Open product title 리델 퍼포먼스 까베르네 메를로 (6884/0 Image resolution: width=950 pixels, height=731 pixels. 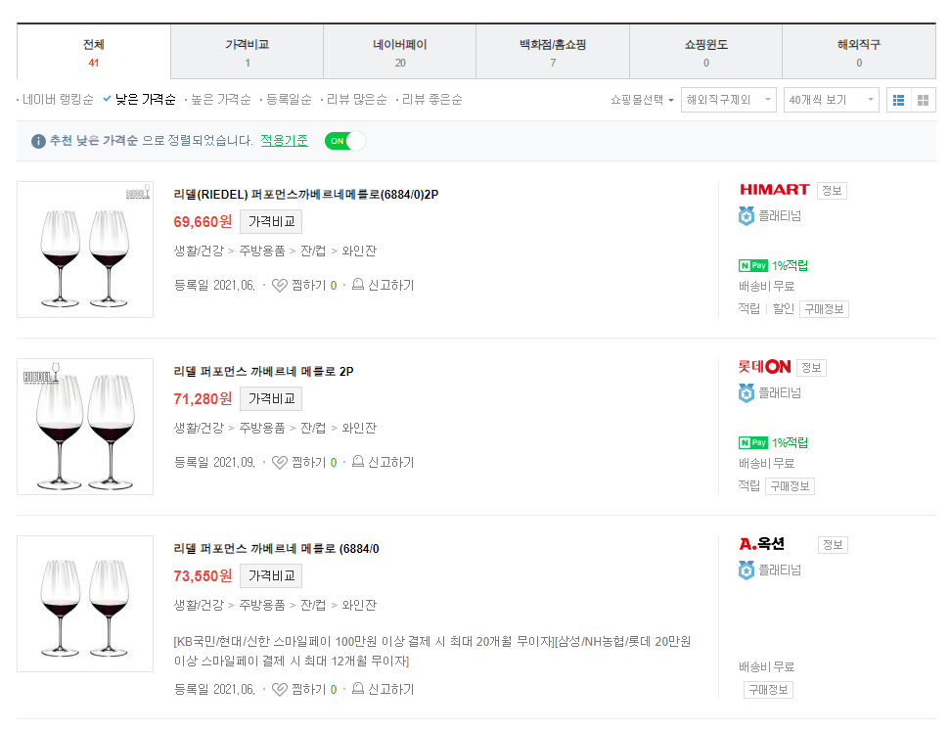click(x=276, y=549)
